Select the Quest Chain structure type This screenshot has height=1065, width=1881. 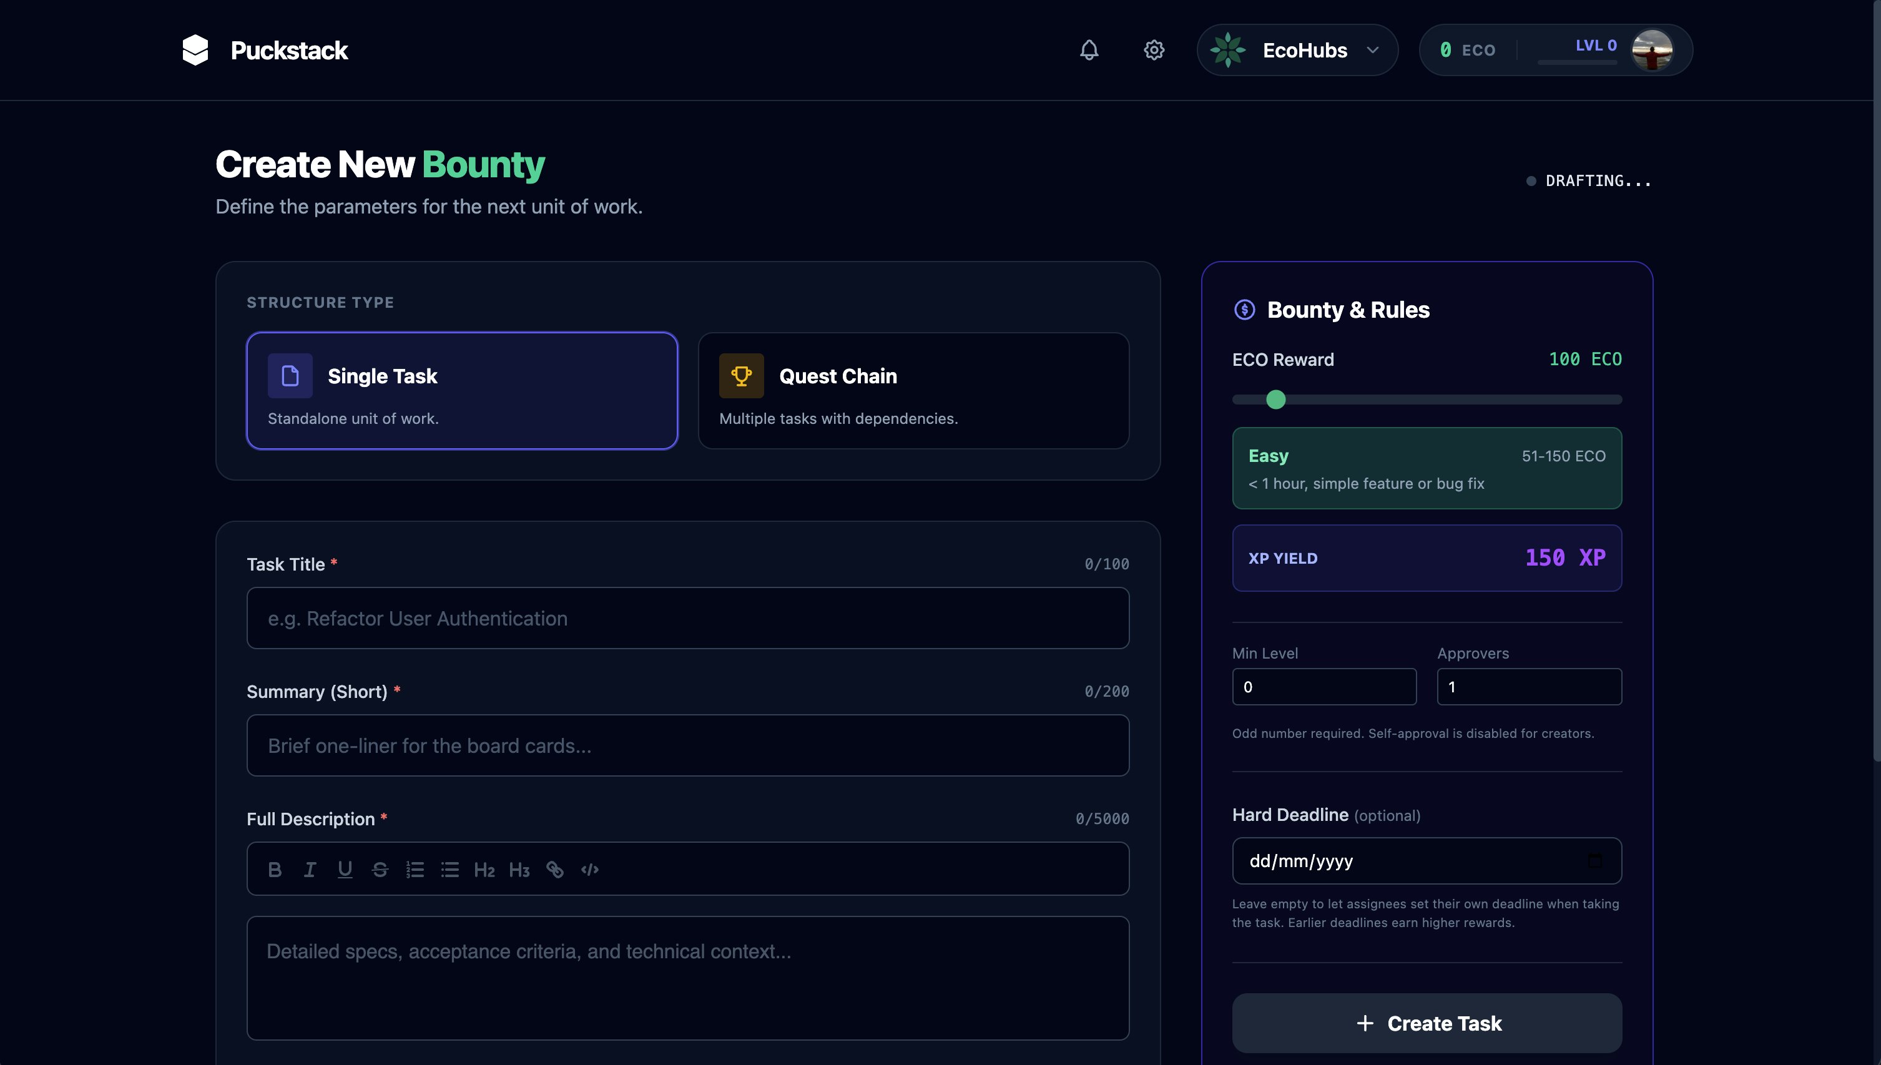point(913,391)
